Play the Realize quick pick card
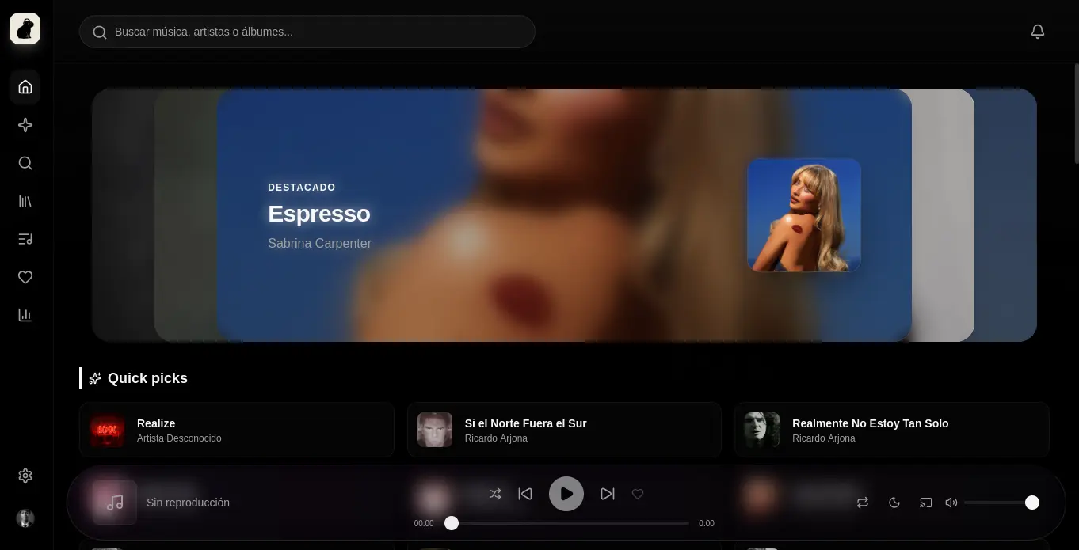This screenshot has width=1079, height=550. [236, 430]
